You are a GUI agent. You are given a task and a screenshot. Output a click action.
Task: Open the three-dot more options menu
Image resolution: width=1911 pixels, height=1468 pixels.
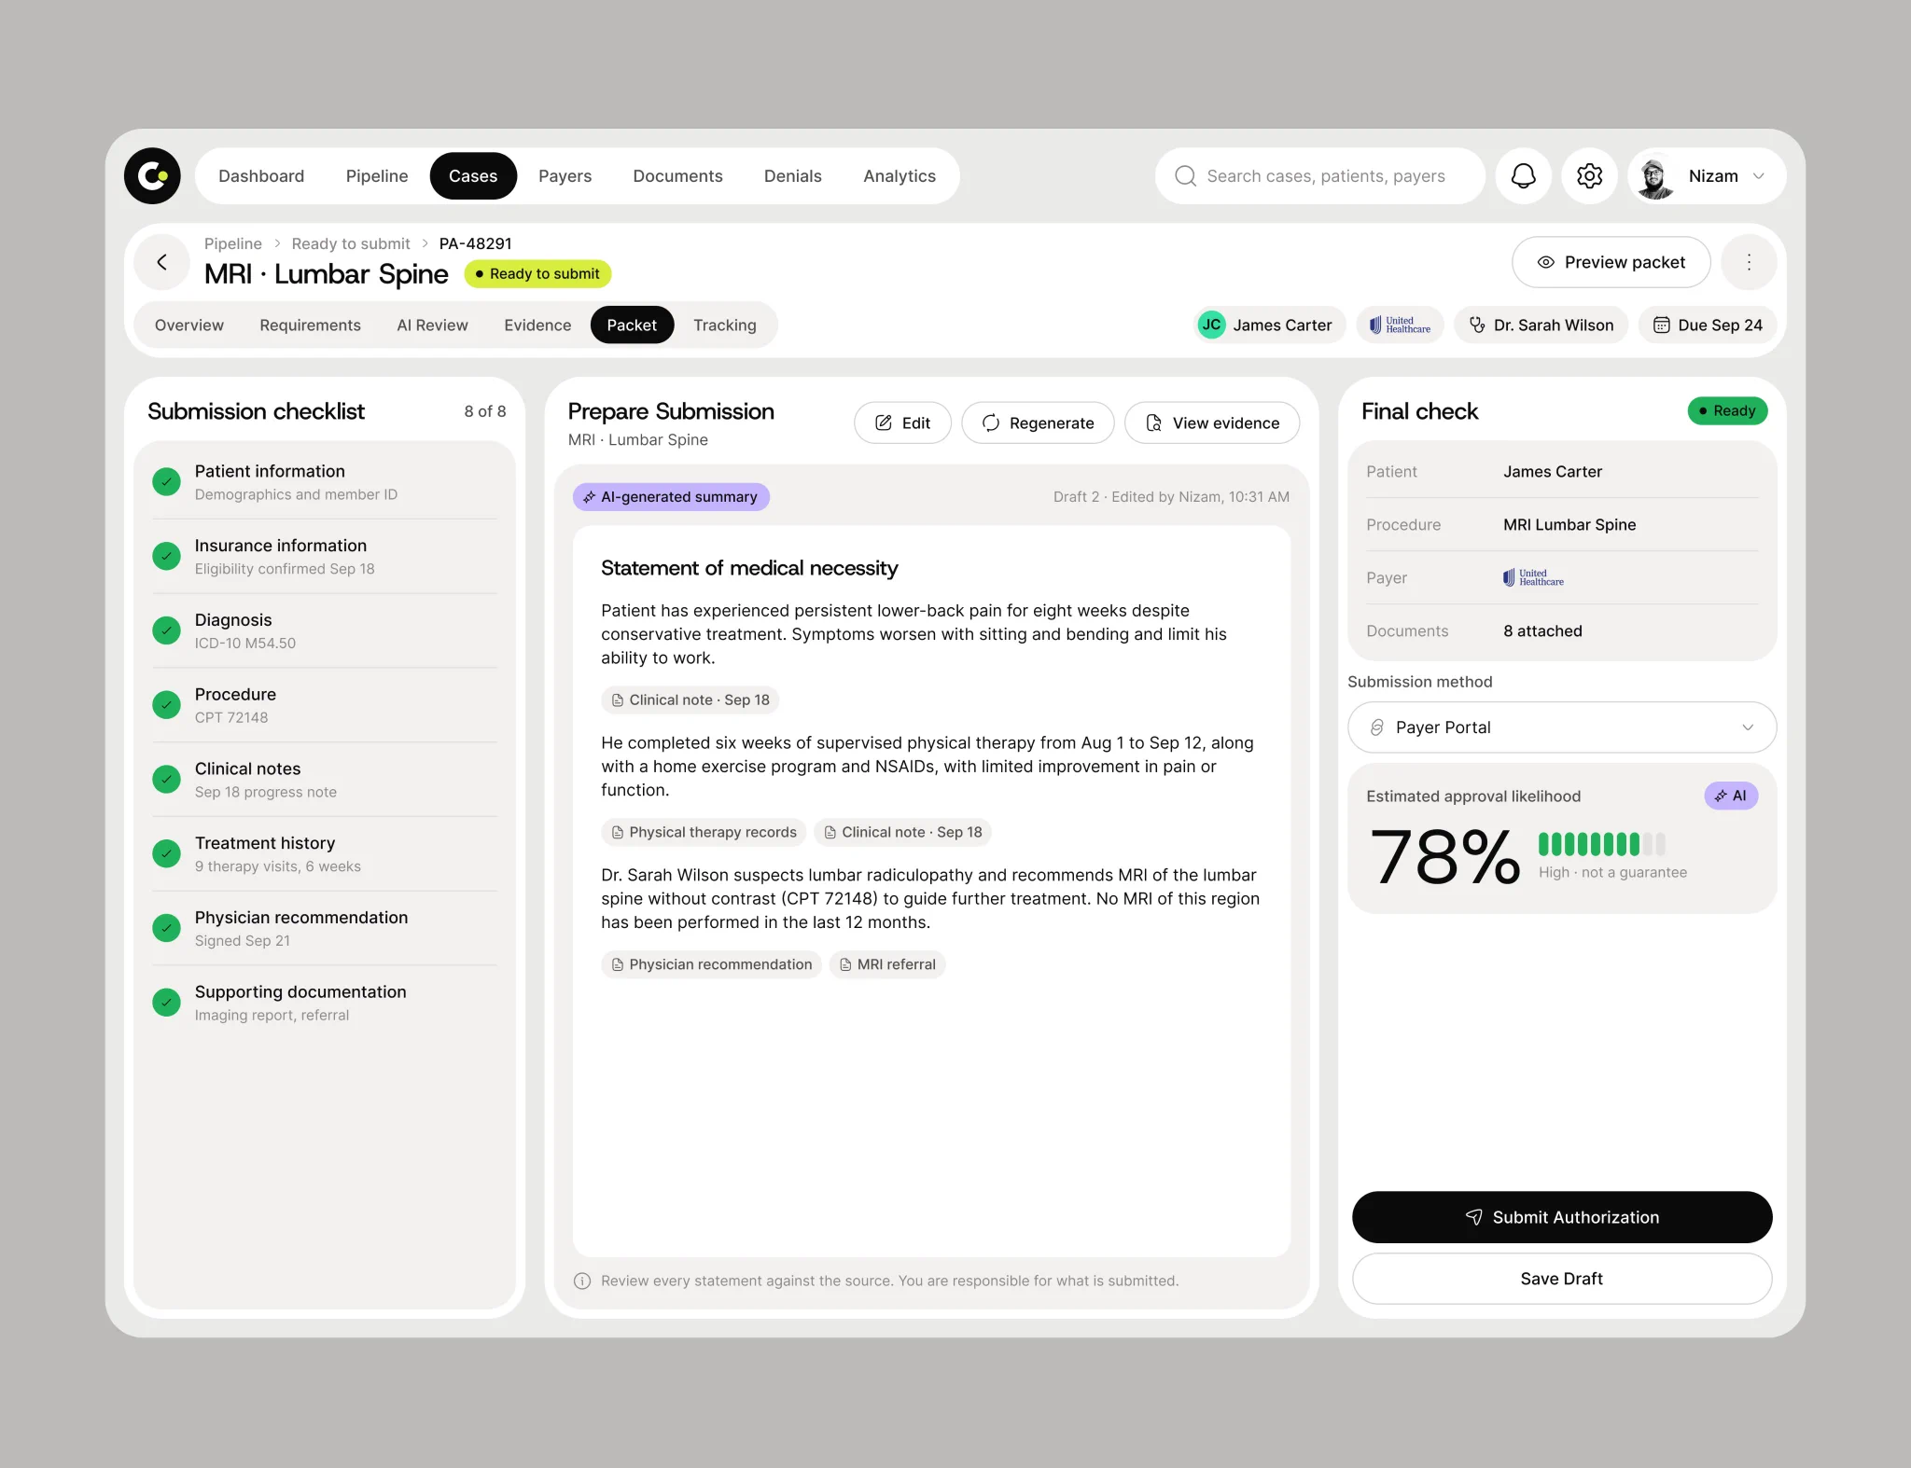point(1749,262)
